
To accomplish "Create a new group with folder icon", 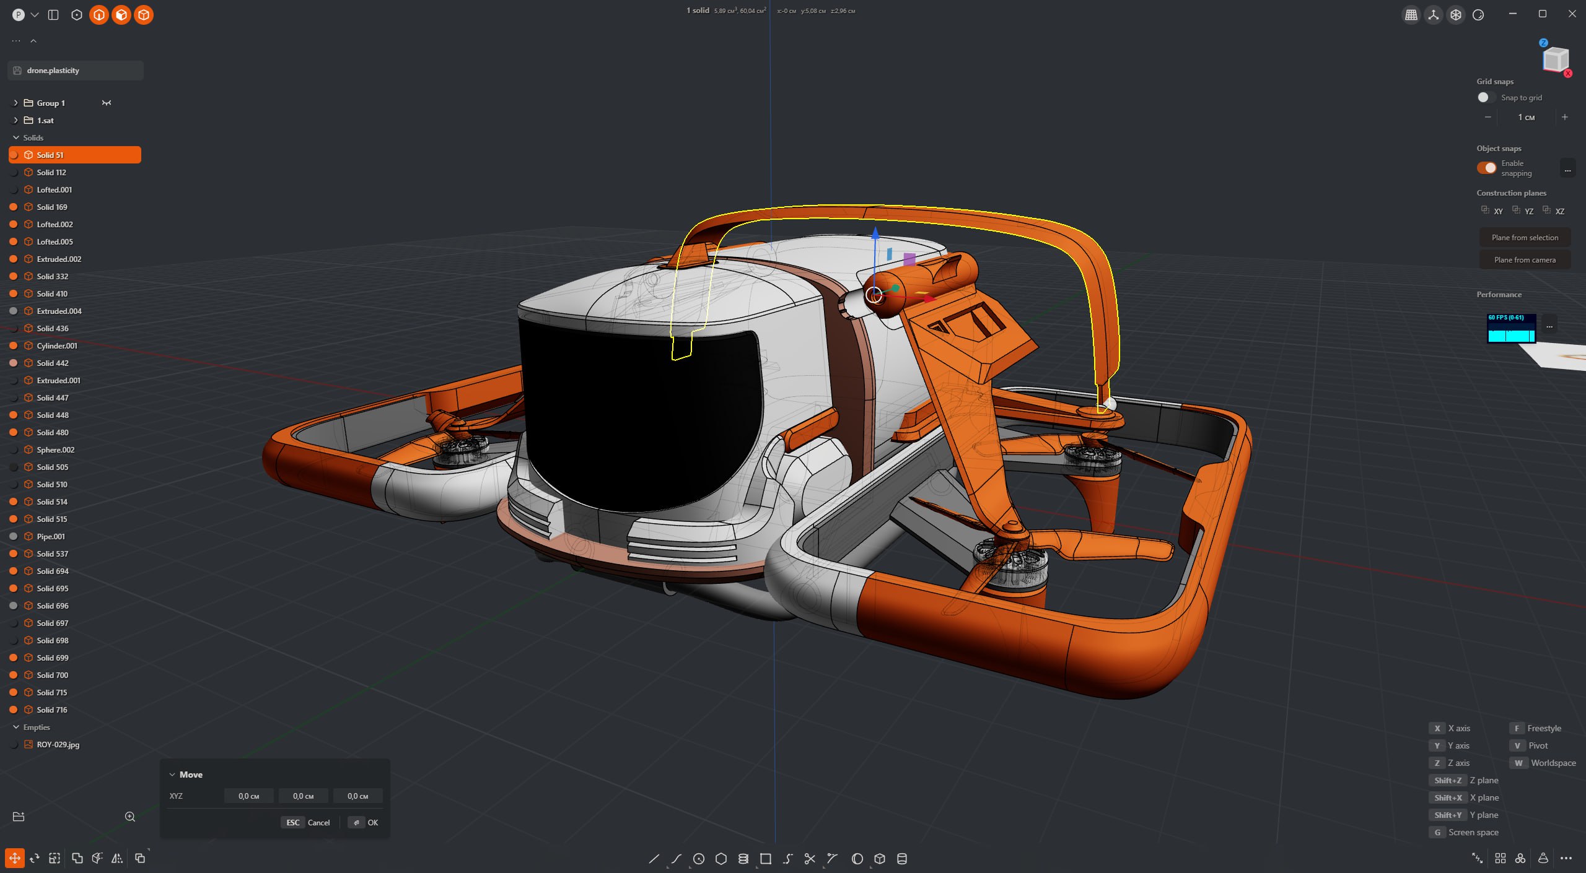I will tap(19, 817).
